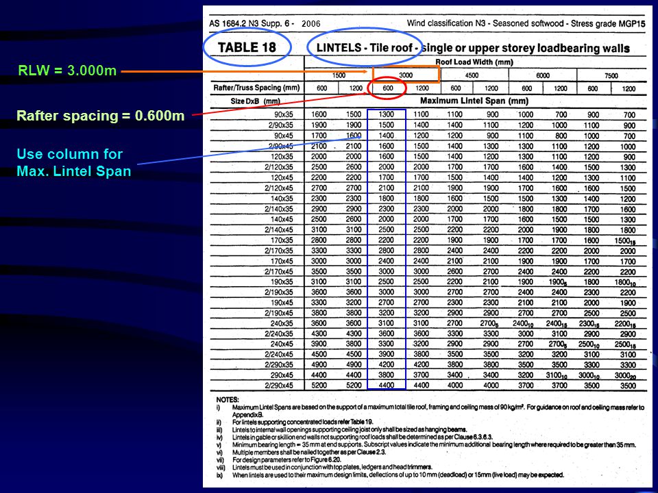Click 1300 in the 90x35 row

tap(386, 114)
